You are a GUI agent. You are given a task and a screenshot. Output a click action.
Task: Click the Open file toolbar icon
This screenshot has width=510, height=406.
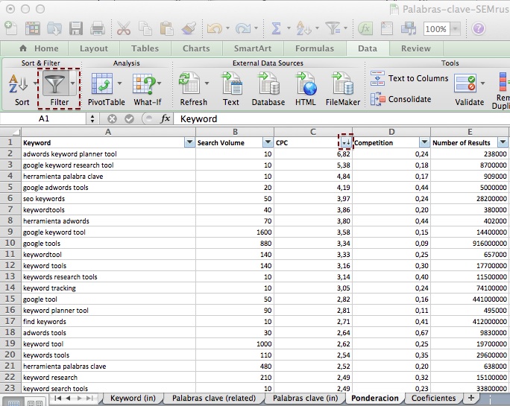tap(54, 28)
